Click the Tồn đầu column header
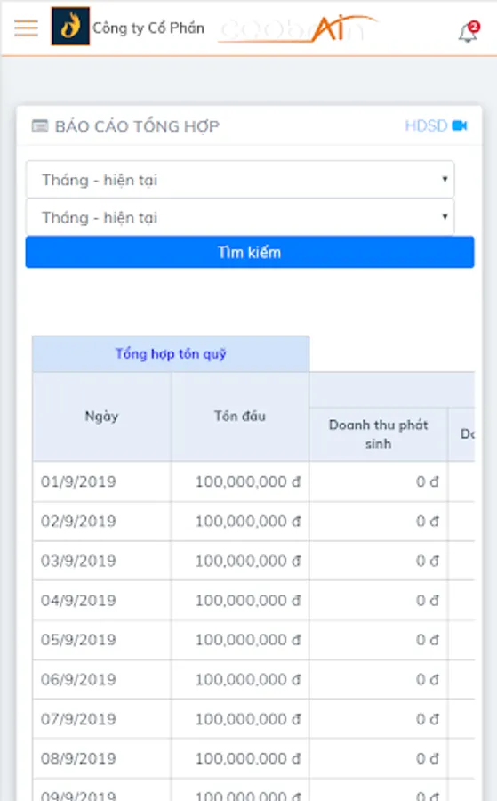Image resolution: width=497 pixels, height=801 pixels. click(x=240, y=417)
